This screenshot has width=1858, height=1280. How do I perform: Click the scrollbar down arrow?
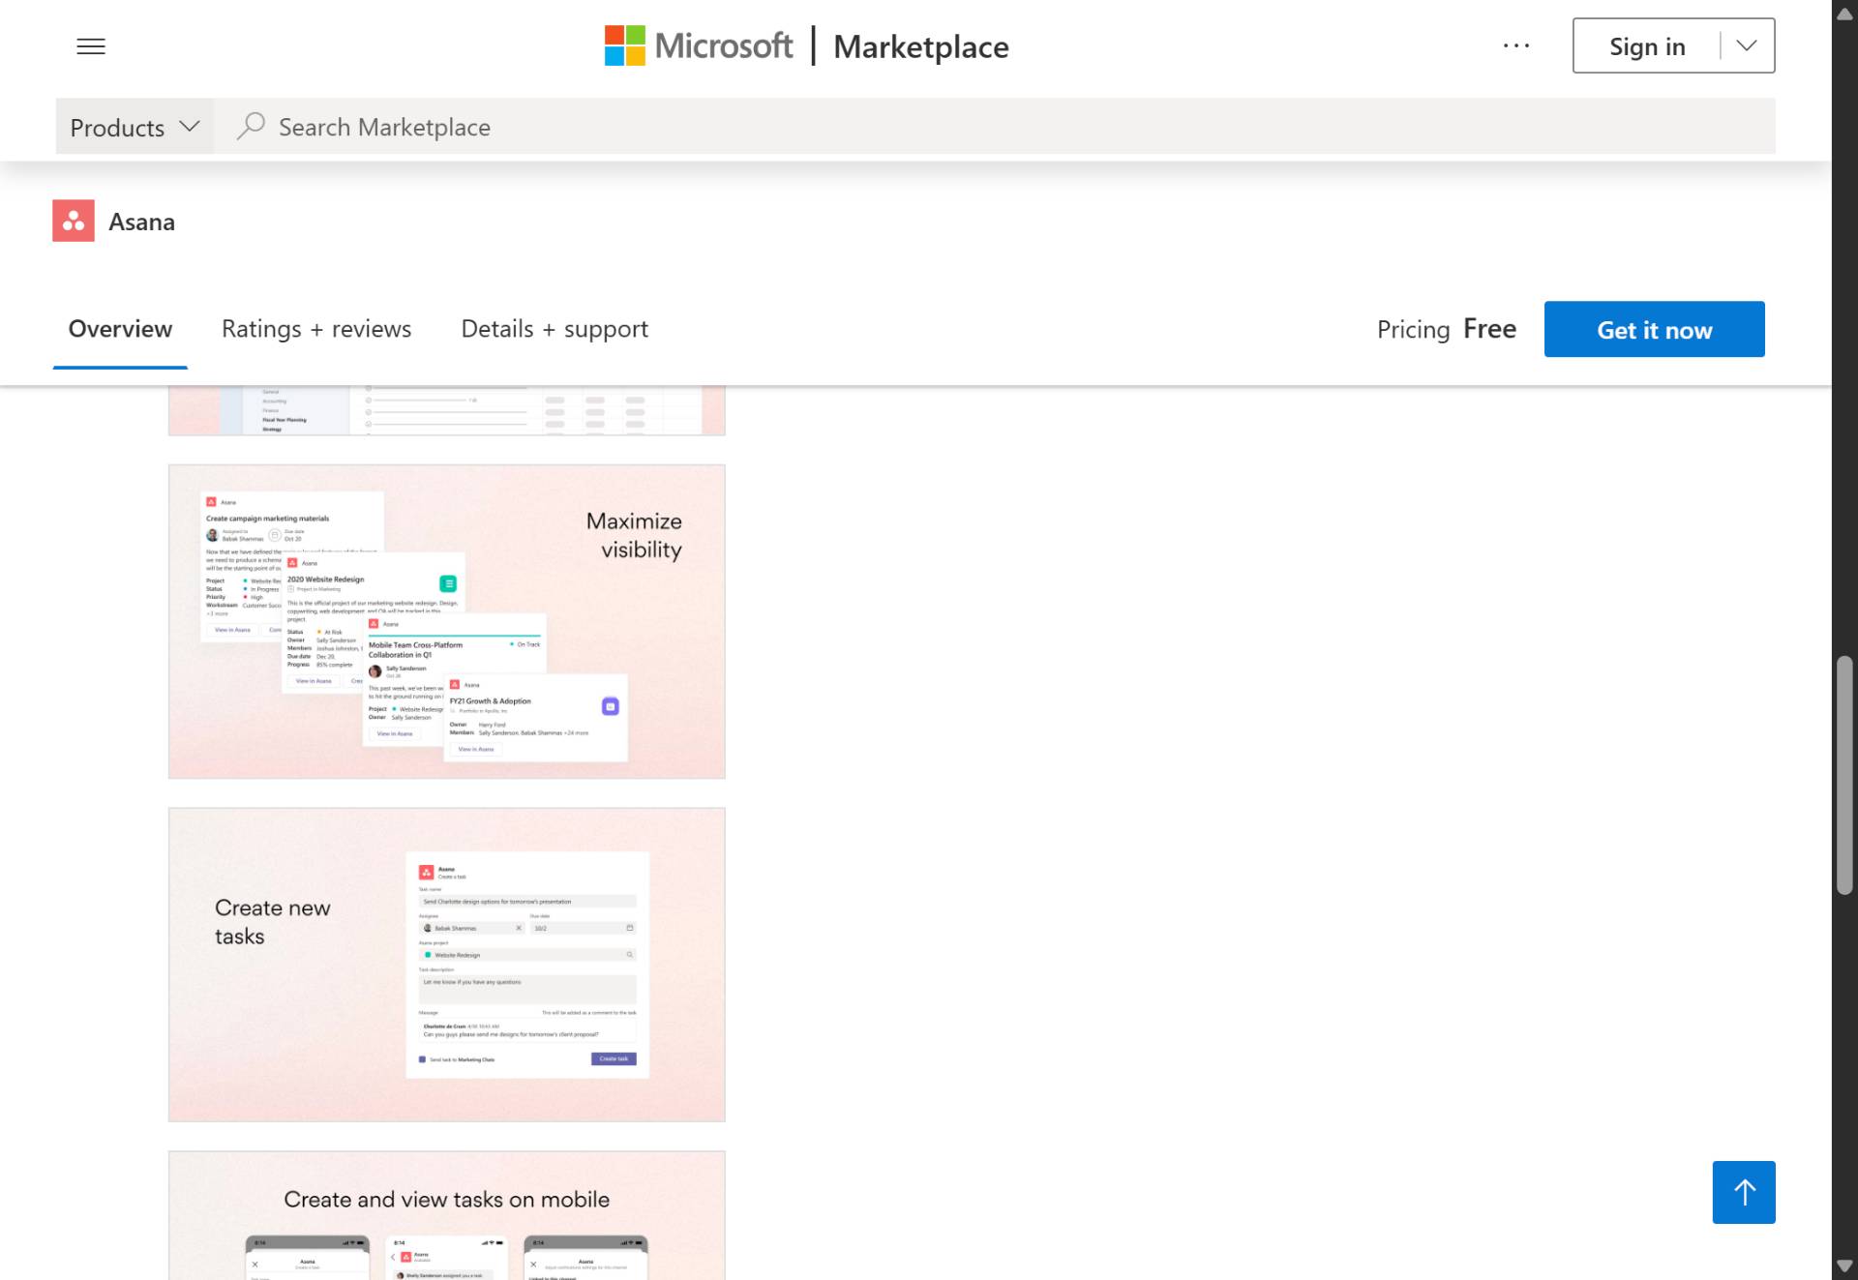click(x=1844, y=1265)
